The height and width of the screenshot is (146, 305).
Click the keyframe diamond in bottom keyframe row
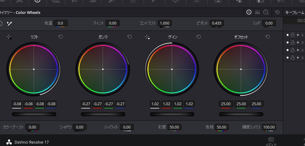click(x=298, y=58)
